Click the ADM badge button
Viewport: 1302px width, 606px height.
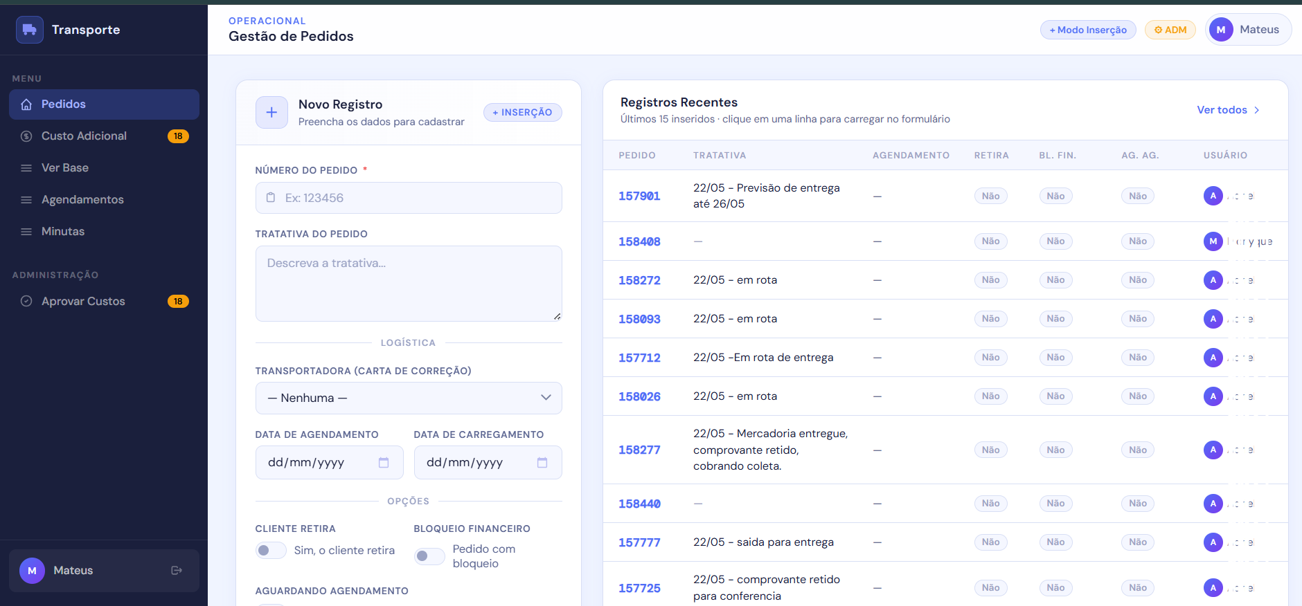[1170, 30]
